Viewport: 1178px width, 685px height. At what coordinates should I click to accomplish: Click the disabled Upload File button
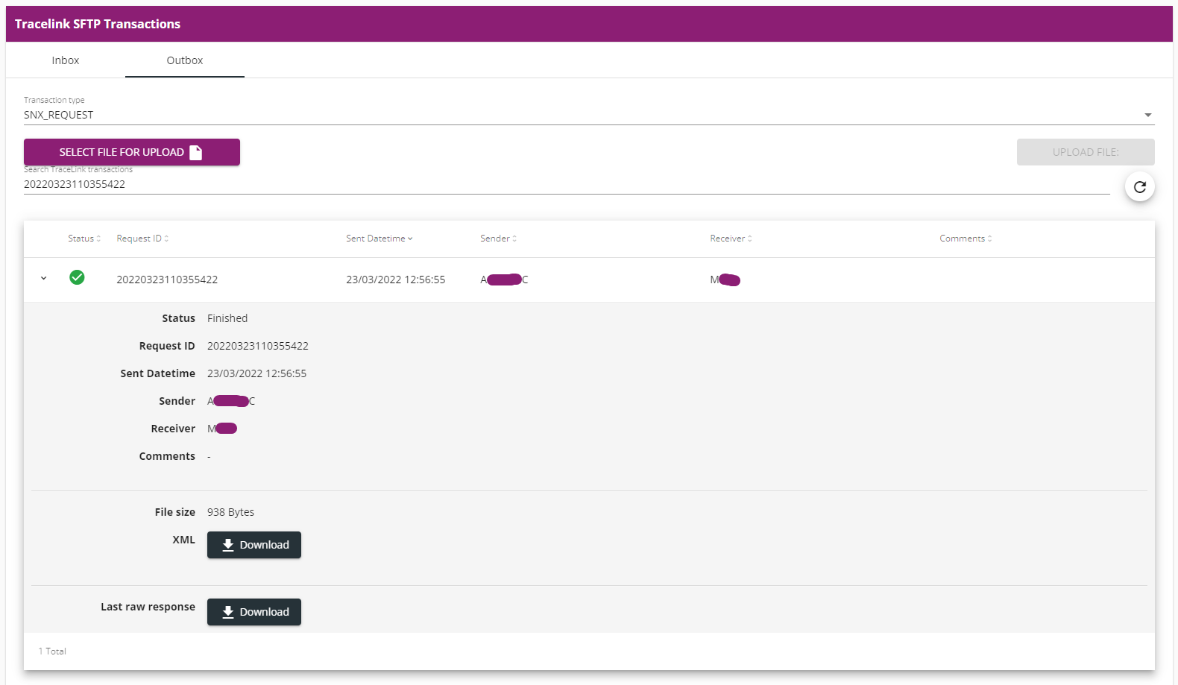click(x=1086, y=152)
